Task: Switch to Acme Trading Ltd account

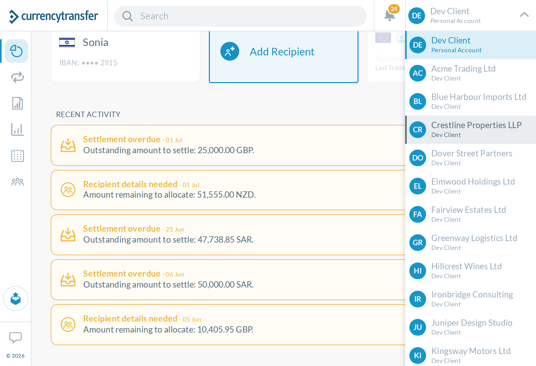Action: 471,73
